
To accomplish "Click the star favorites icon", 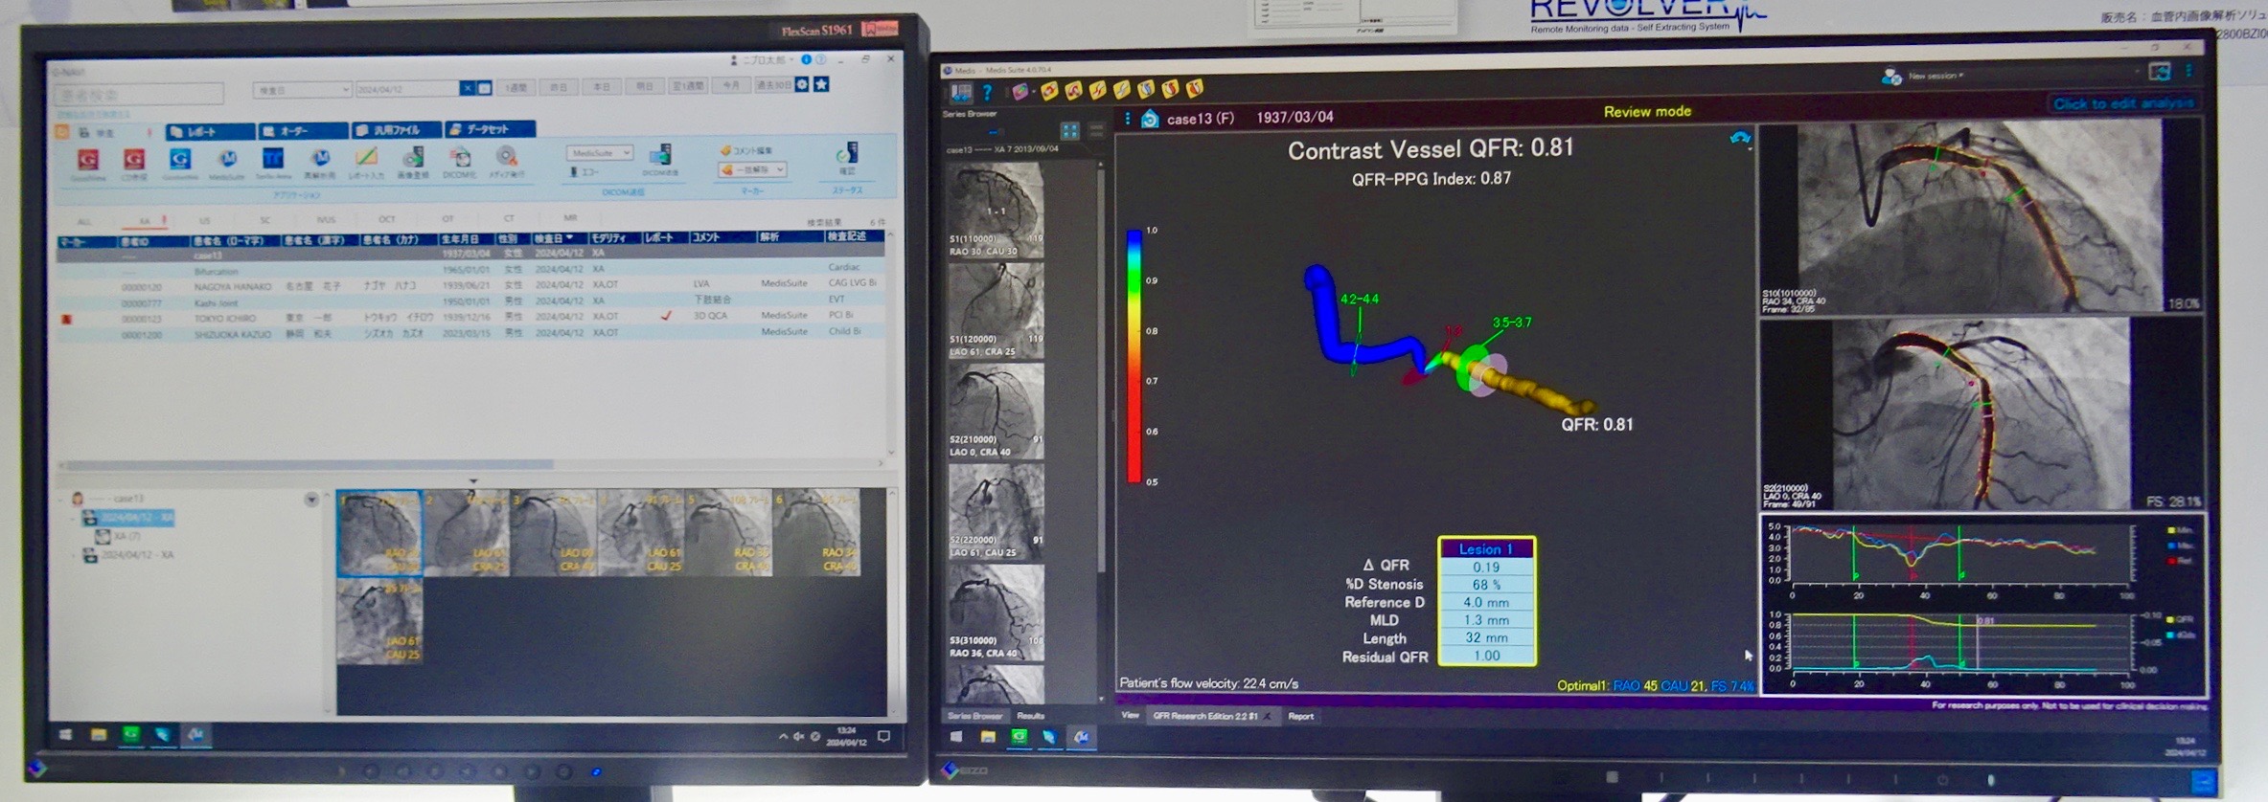I will pyautogui.click(x=821, y=85).
